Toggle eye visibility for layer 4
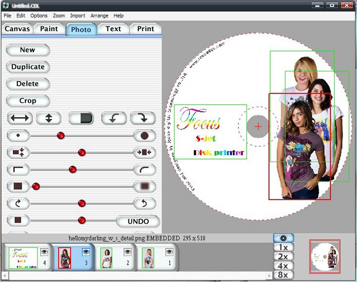The width and height of the screenshot is (357, 282). pyautogui.click(x=44, y=252)
